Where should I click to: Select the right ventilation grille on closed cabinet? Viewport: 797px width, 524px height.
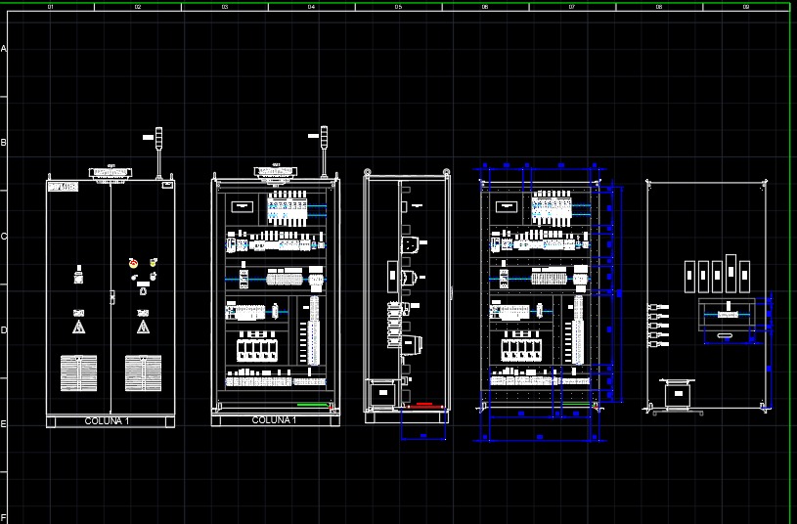[x=143, y=372]
